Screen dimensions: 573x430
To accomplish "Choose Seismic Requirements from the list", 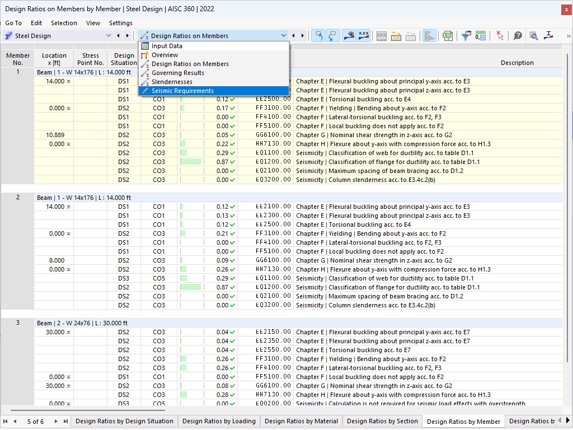I will (x=182, y=91).
